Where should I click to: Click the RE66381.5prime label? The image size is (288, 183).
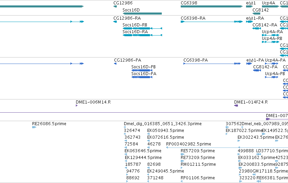pos(272,178)
